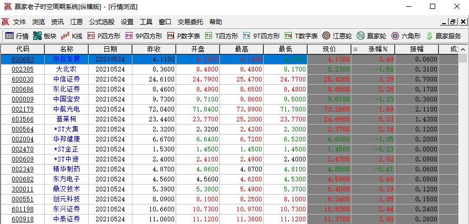Sort by the 最低 column header
This screenshot has height=224, width=469.
tap(285, 49)
